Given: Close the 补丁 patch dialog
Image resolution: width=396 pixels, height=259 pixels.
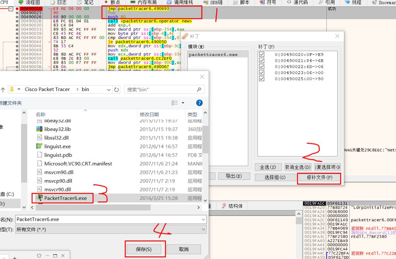Looking at the screenshot, I should click(337, 36).
